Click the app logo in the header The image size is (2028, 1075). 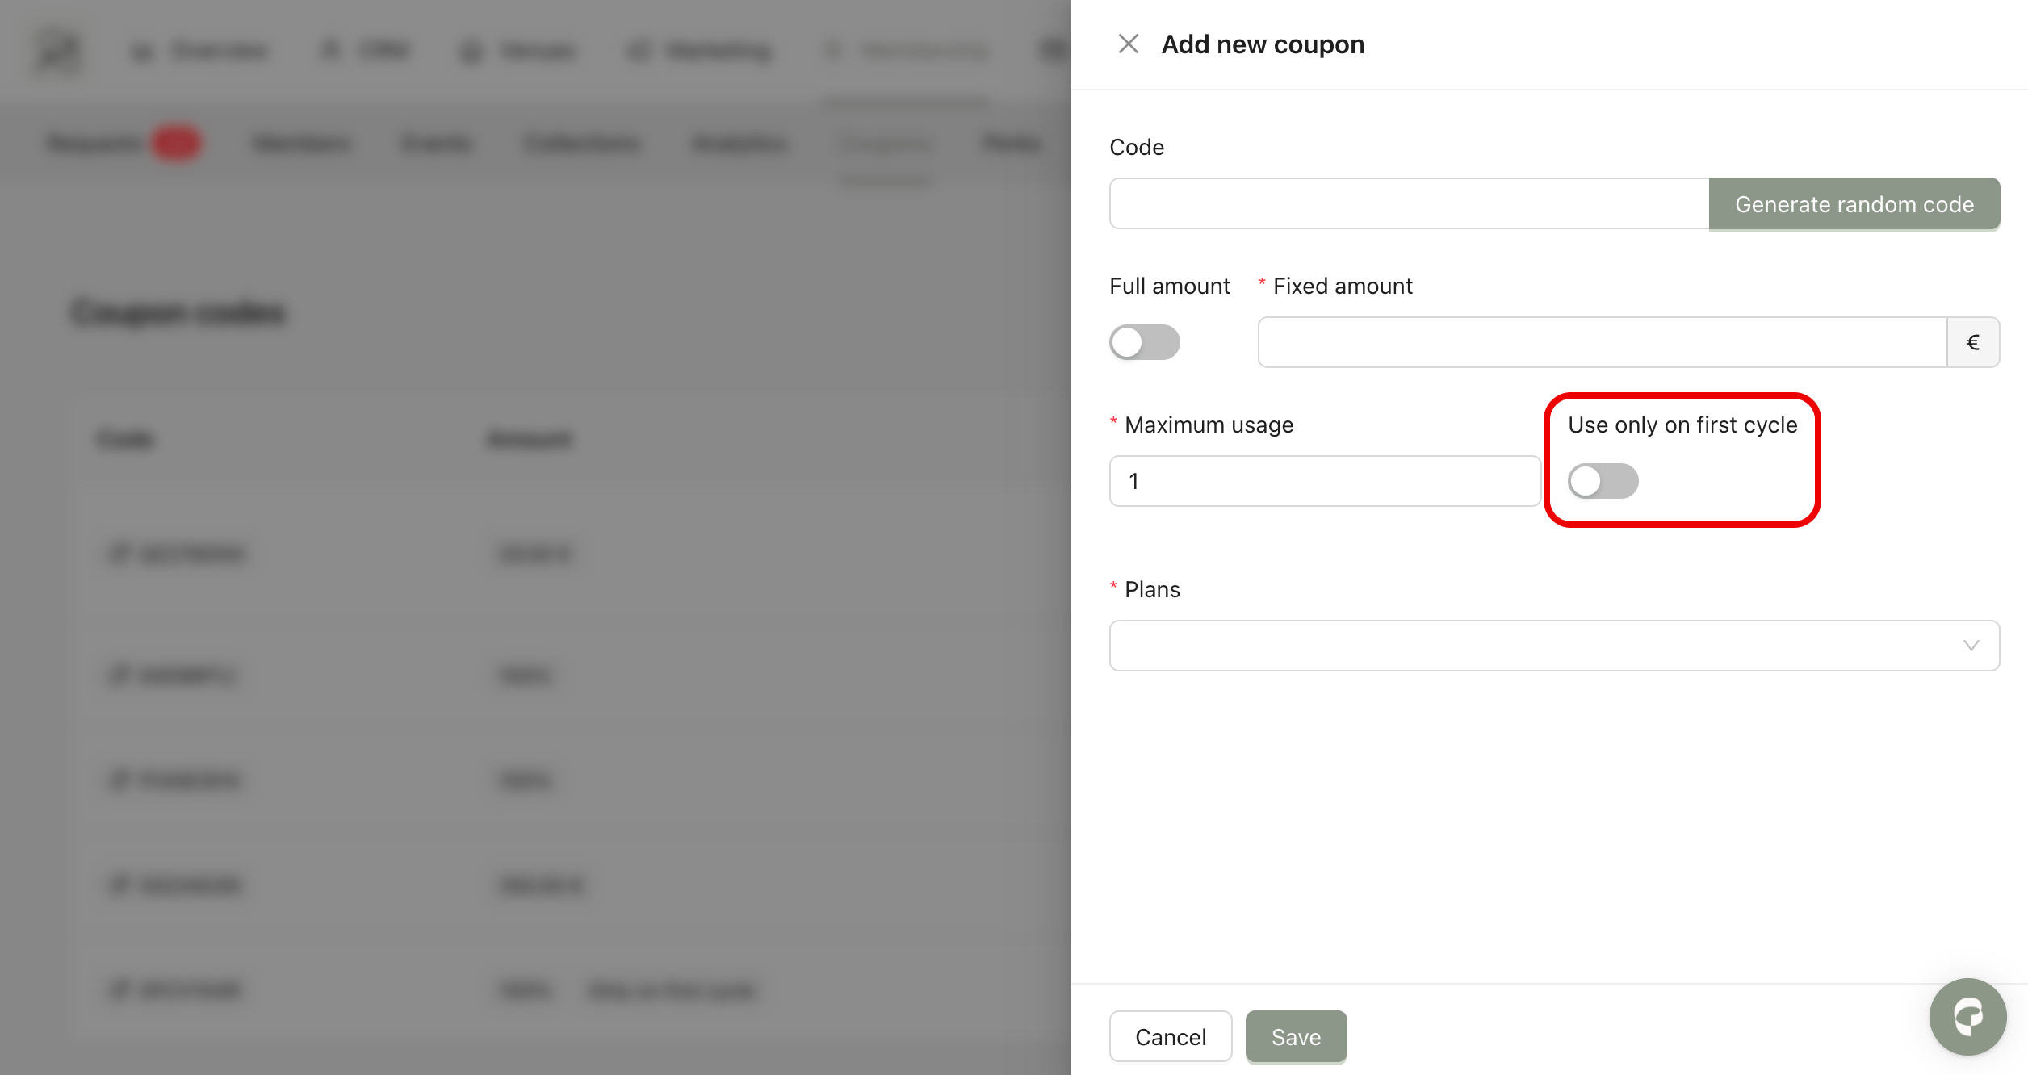pyautogui.click(x=58, y=51)
